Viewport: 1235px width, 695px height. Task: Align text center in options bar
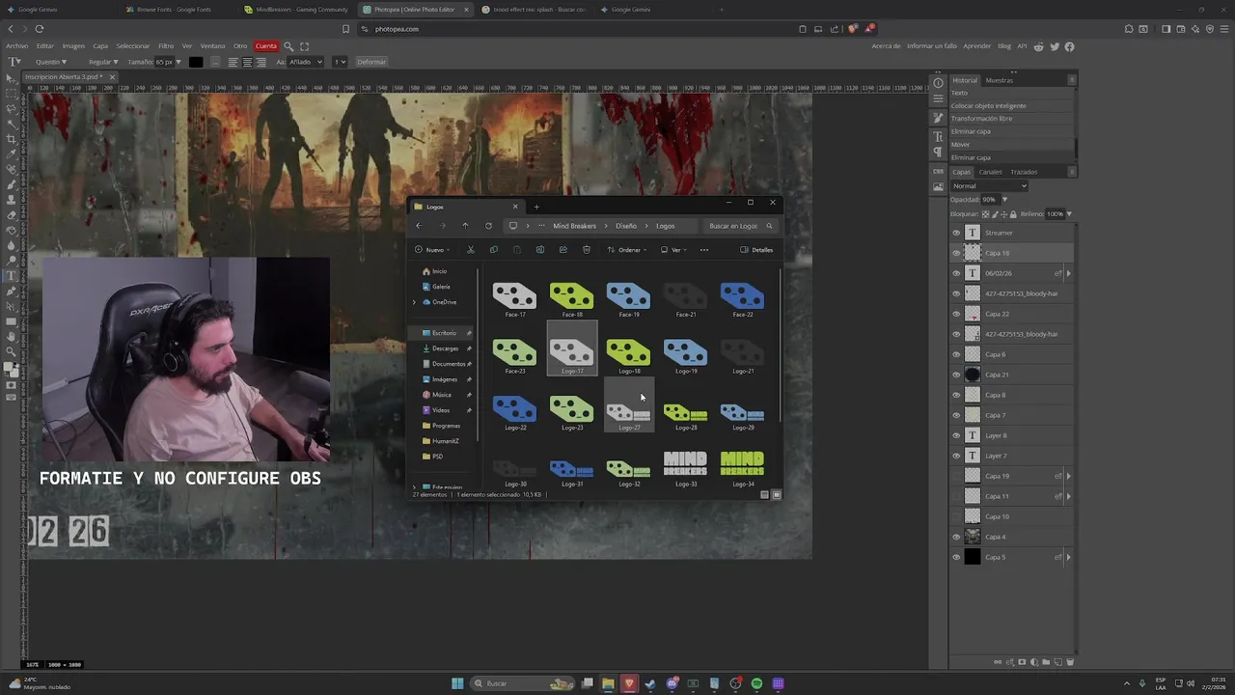(247, 62)
